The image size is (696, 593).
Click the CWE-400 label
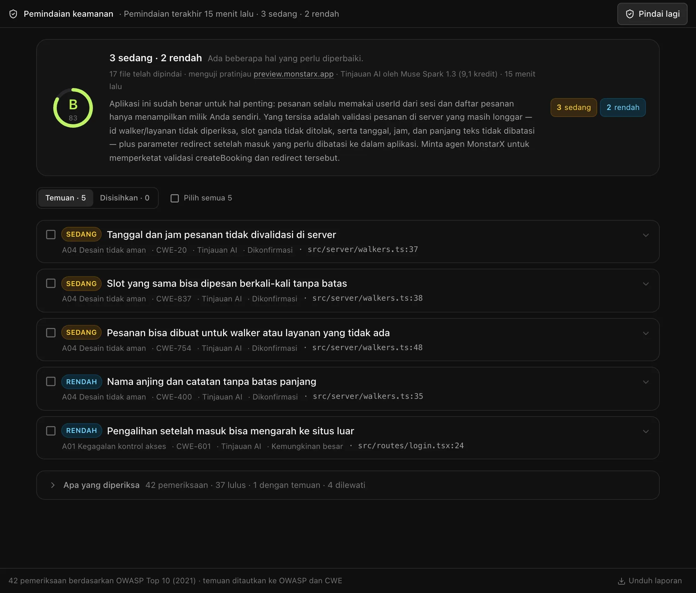coord(174,397)
